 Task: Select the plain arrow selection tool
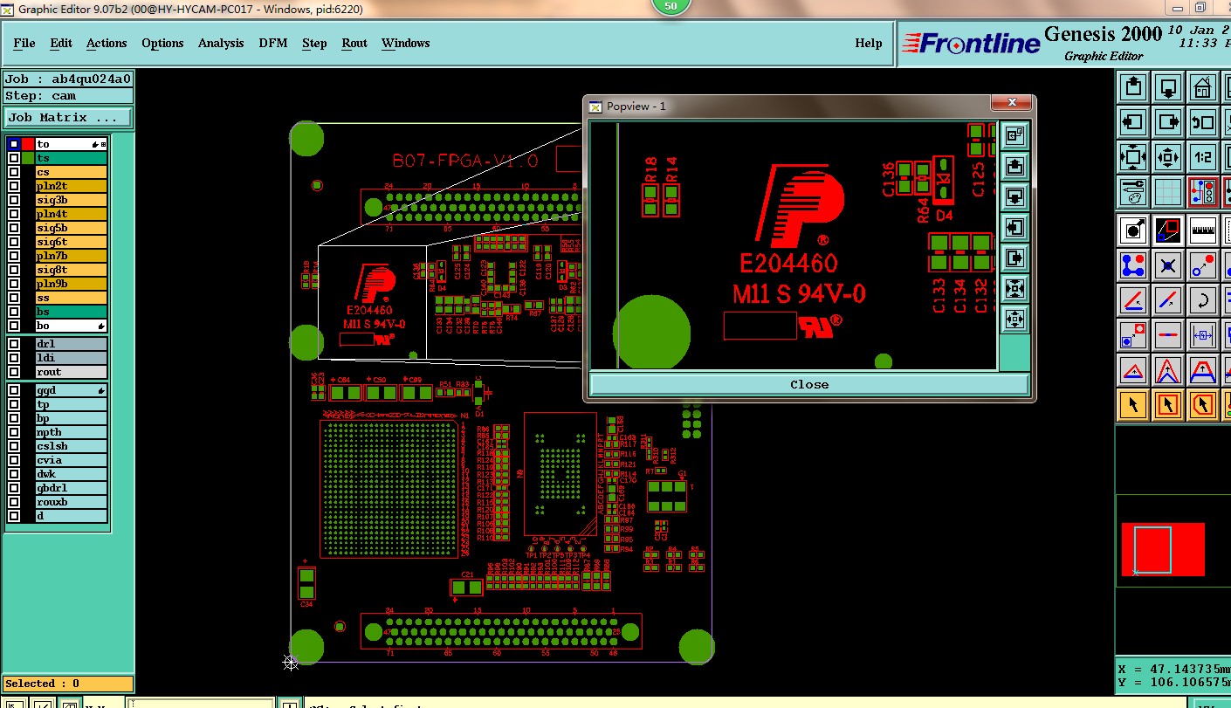tap(1133, 405)
